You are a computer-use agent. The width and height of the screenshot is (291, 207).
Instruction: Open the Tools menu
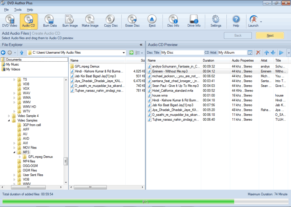click(18, 10)
